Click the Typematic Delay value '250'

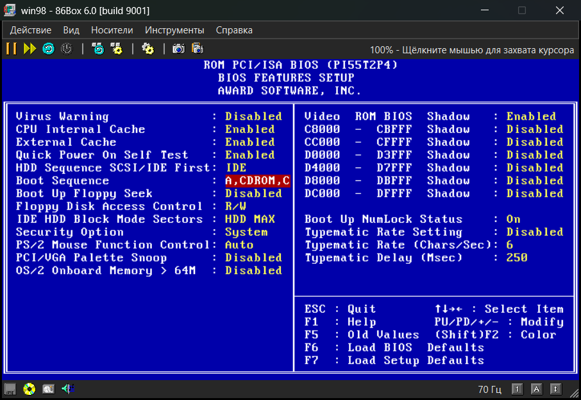click(x=517, y=258)
